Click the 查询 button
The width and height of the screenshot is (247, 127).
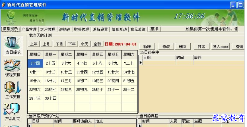pos(239,46)
